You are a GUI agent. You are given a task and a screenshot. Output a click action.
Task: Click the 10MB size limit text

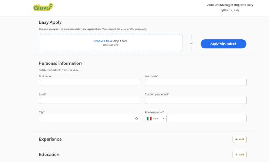tap(111, 45)
